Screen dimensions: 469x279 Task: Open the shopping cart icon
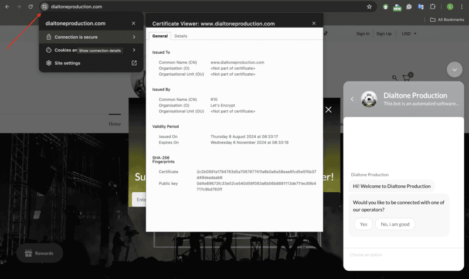tap(407, 78)
